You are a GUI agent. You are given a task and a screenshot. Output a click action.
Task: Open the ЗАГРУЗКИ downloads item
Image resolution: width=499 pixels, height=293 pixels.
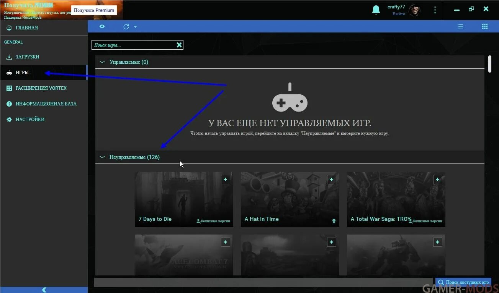pyautogui.click(x=44, y=57)
